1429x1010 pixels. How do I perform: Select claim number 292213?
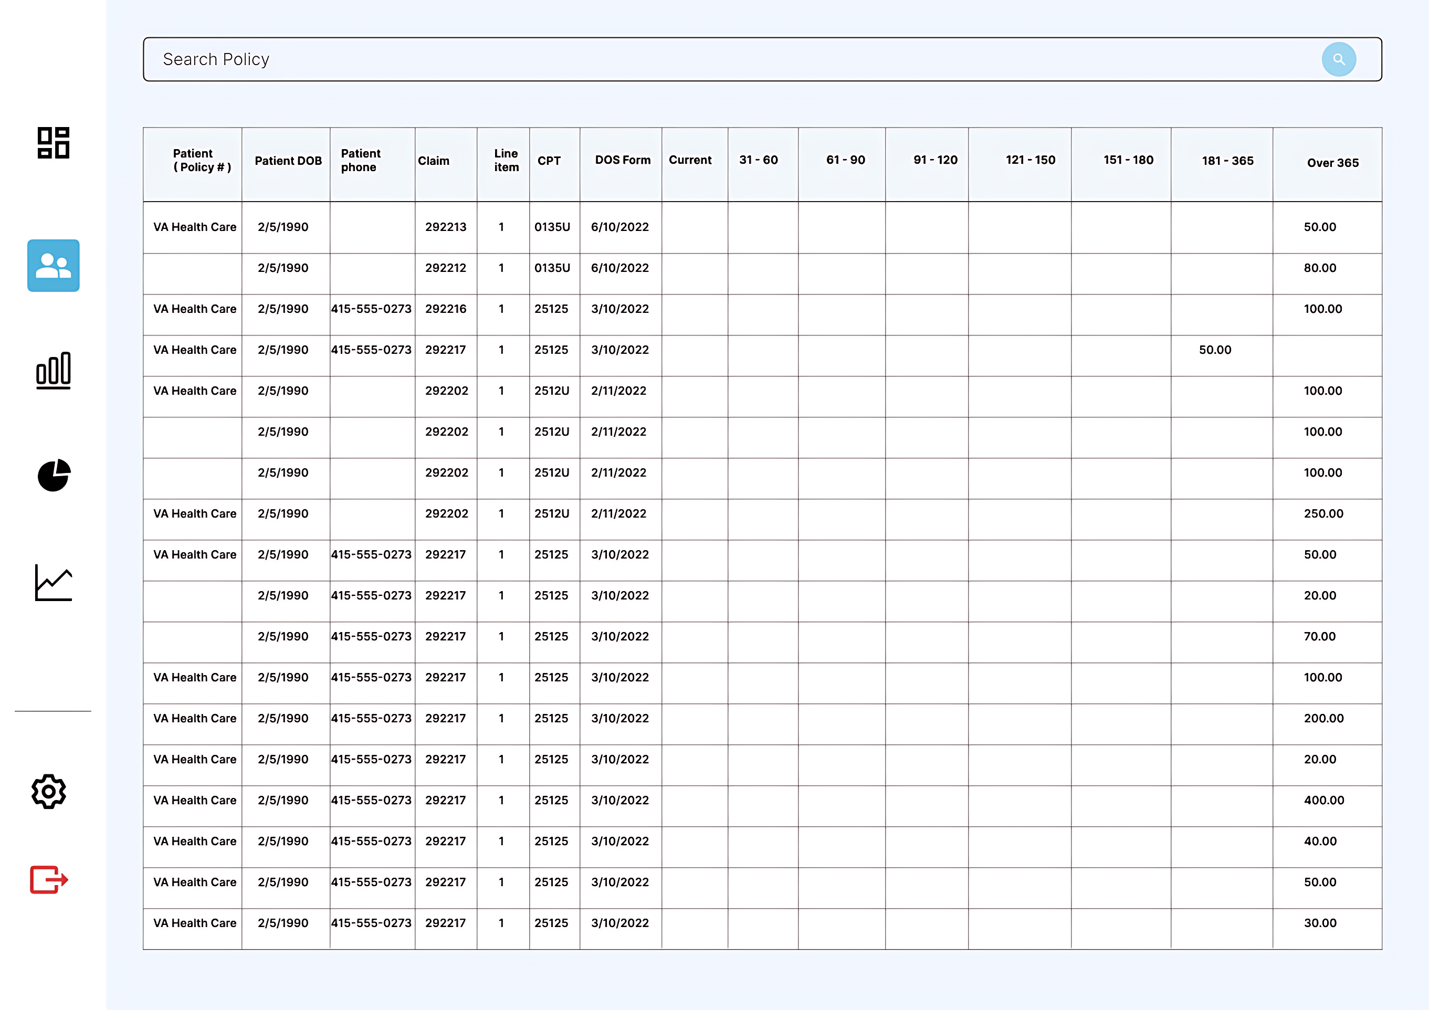point(446,227)
